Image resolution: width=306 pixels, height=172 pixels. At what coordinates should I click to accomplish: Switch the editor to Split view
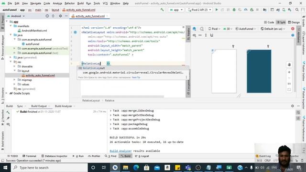281,22
